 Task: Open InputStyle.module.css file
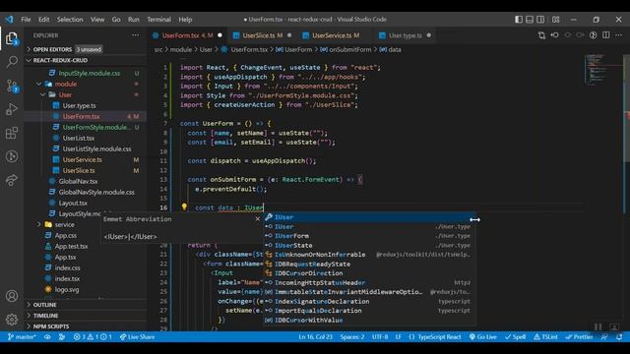click(x=90, y=73)
